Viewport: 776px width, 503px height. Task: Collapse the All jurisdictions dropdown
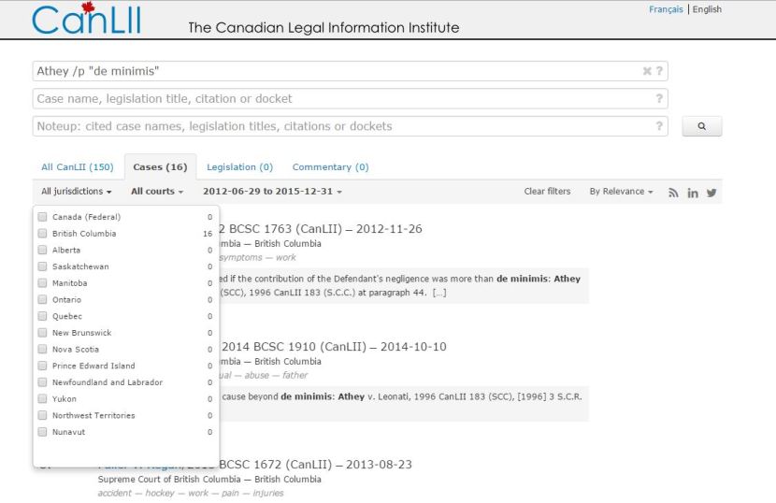[77, 192]
